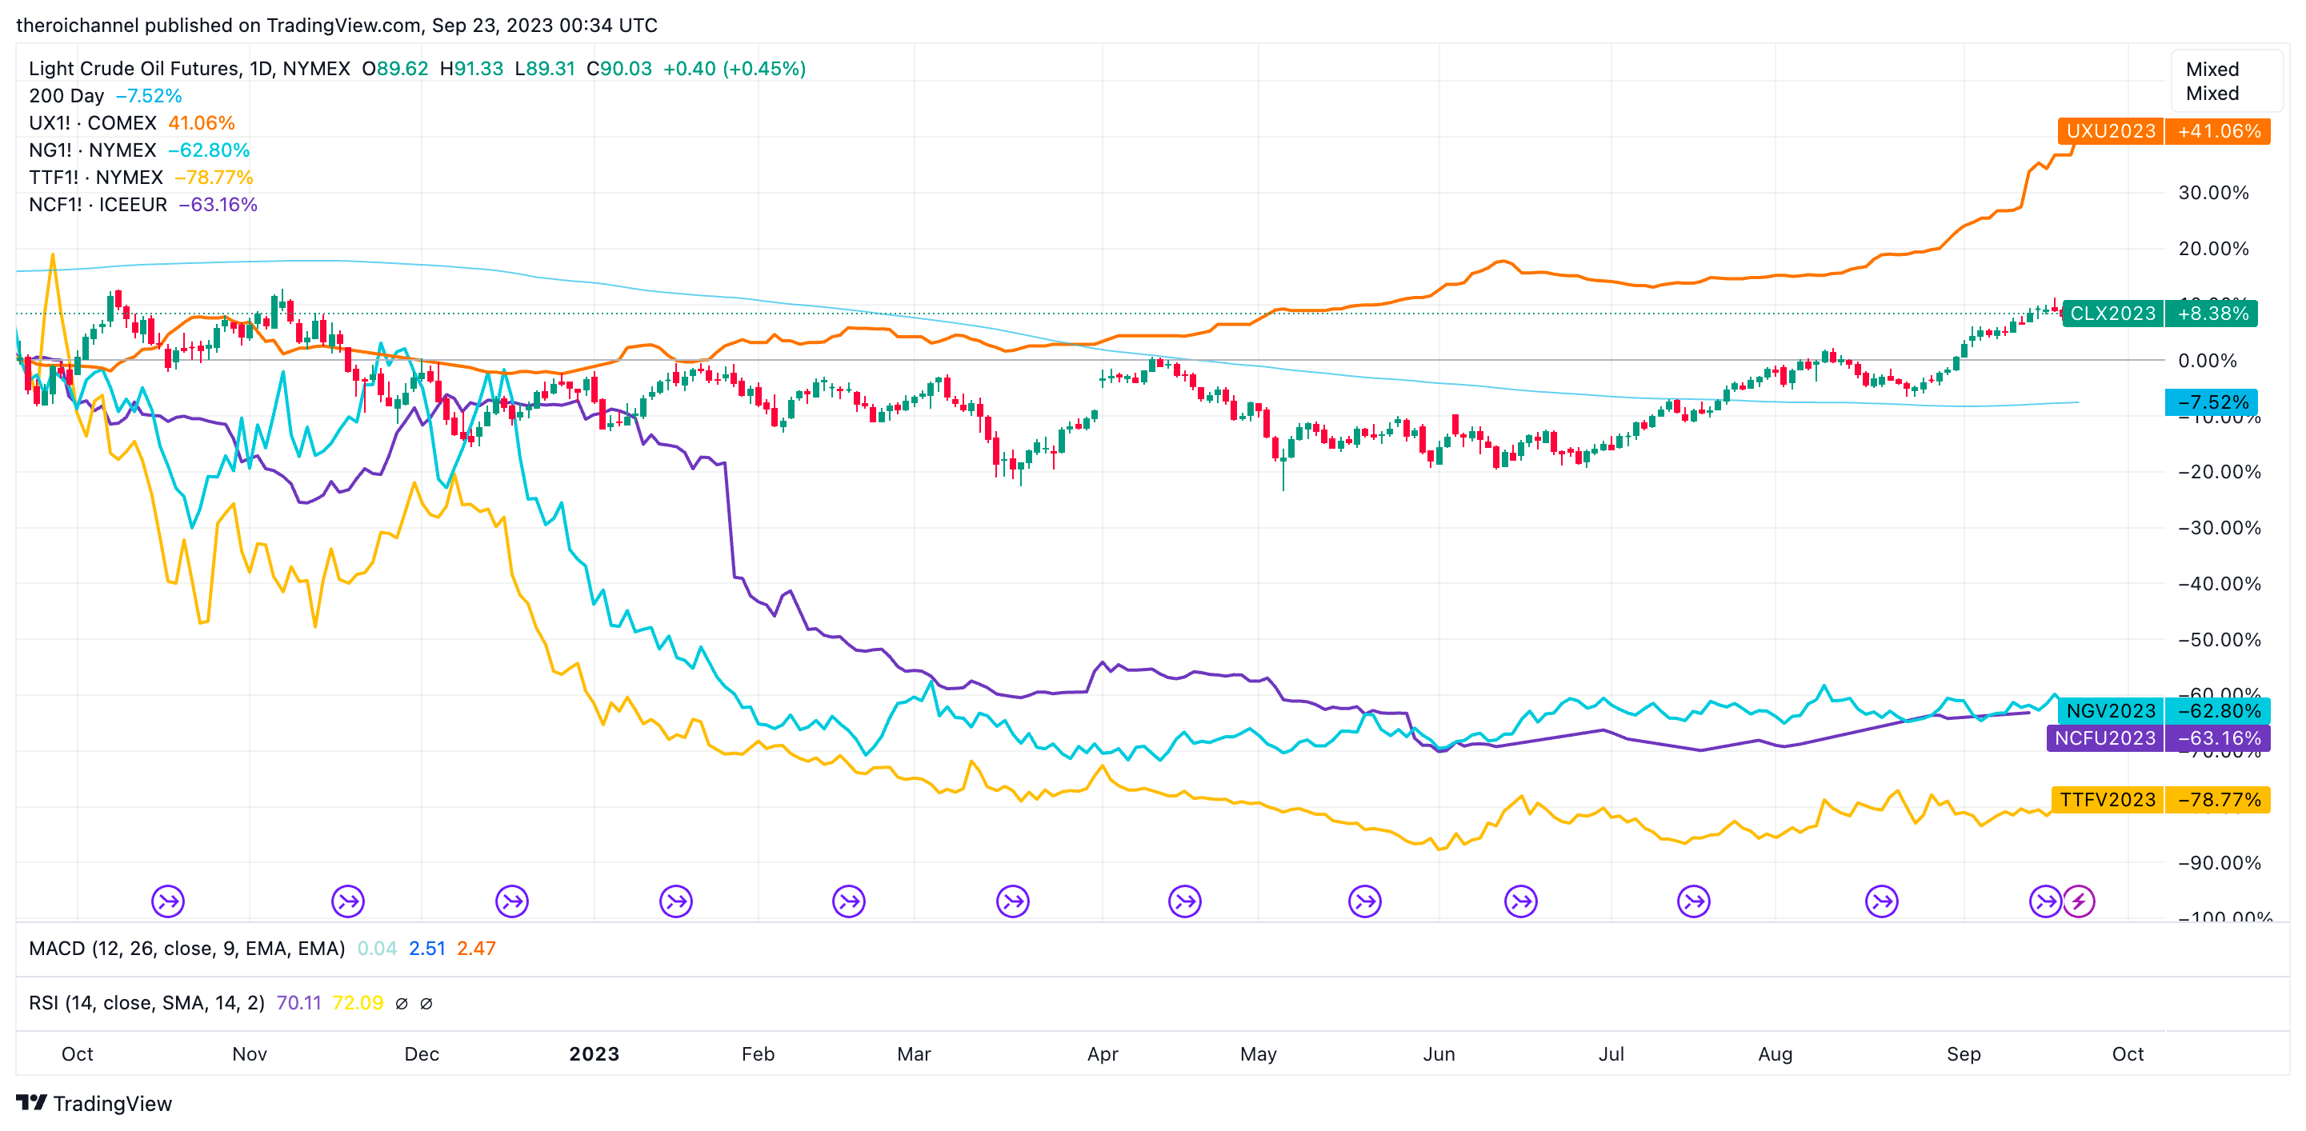Screen dimensions: 2306x1131
Task: Click the green CLX2023 price label
Action: (x=2112, y=314)
